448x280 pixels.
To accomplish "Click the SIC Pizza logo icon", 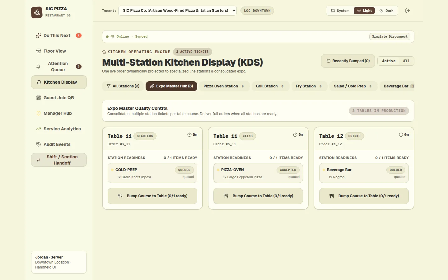I will (x=37, y=12).
